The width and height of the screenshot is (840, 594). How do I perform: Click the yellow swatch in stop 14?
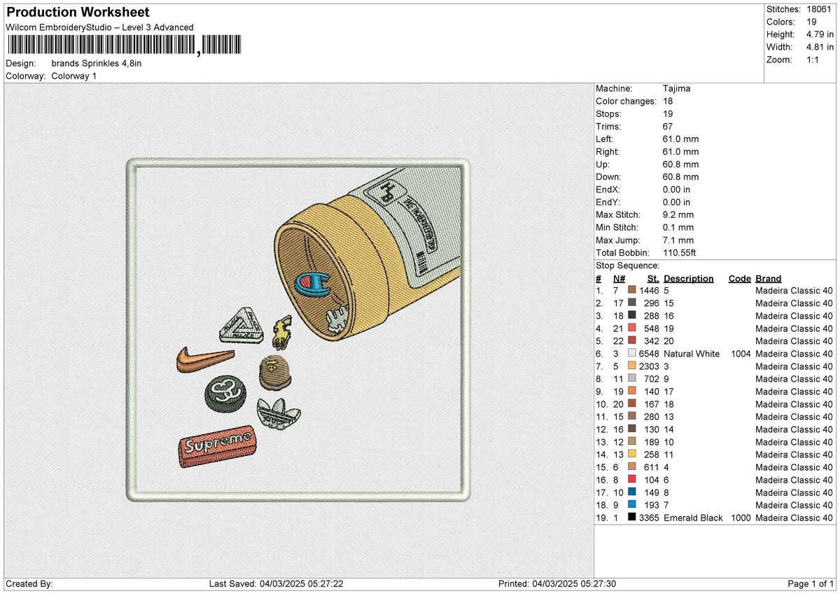click(x=632, y=455)
